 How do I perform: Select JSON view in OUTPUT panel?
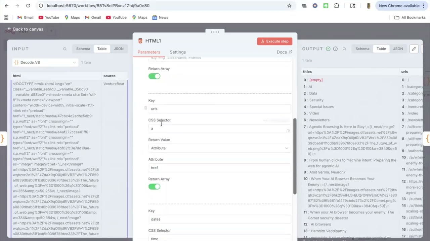[398, 49]
